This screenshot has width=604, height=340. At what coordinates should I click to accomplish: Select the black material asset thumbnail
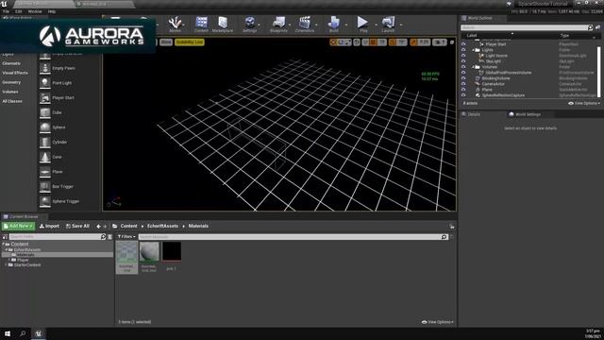[172, 252]
